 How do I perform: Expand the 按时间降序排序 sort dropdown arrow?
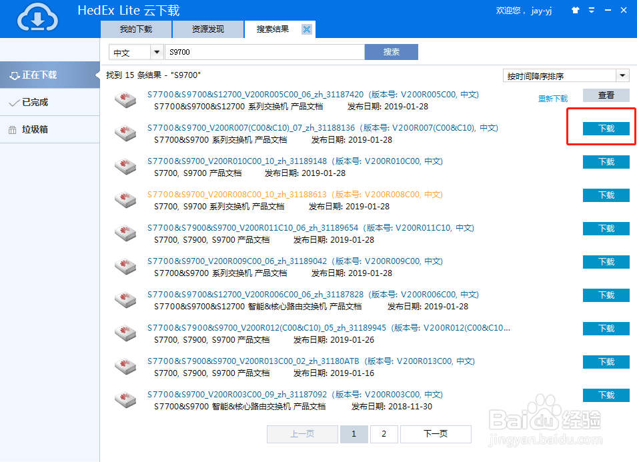[622, 75]
